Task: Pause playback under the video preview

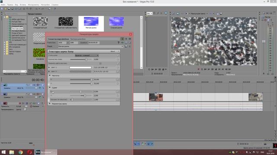Action: (x=213, y=69)
